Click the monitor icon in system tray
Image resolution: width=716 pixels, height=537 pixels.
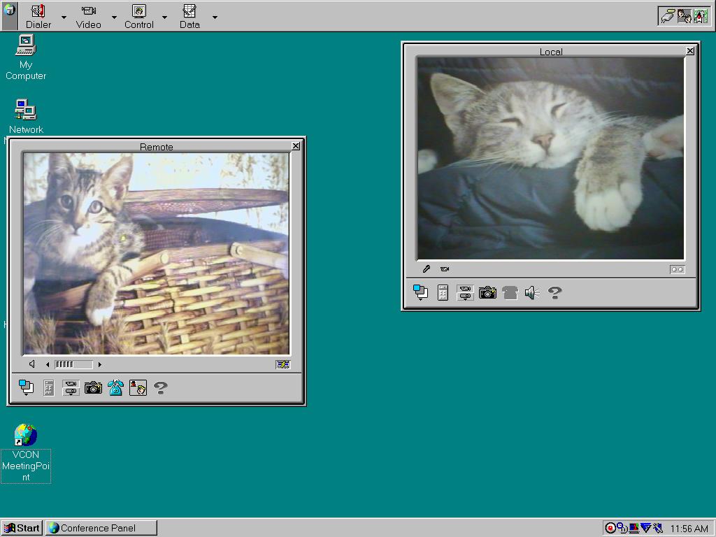coord(634,529)
